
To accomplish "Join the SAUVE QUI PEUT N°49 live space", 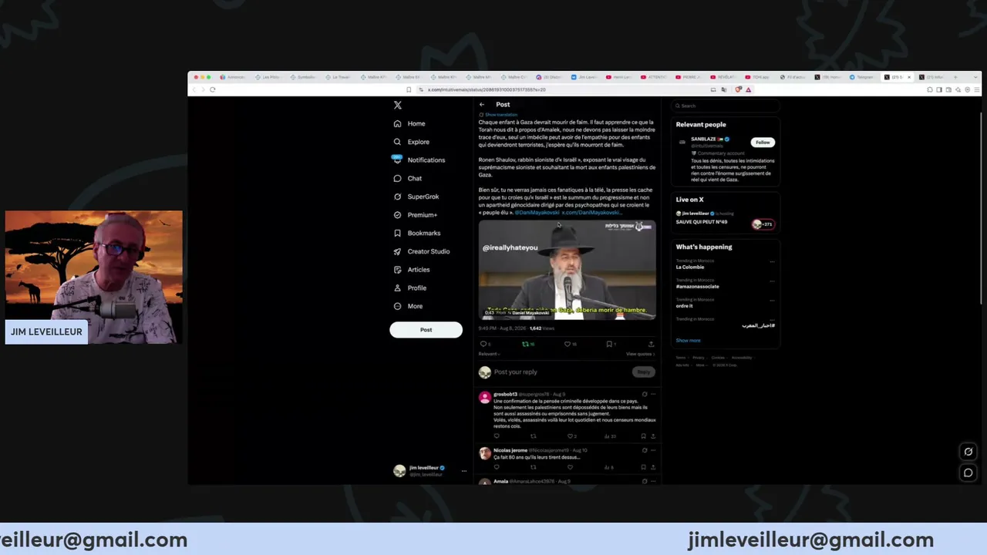I will pyautogui.click(x=763, y=224).
